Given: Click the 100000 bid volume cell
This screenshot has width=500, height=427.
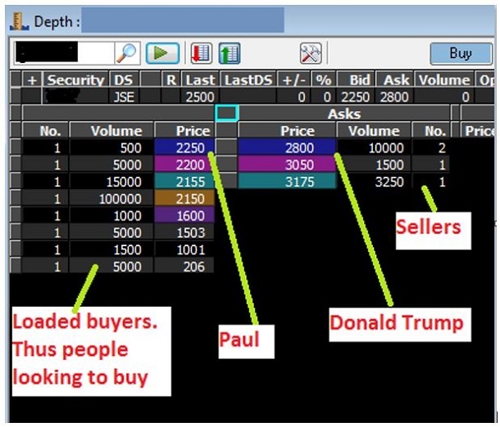Looking at the screenshot, I should pos(111,199).
